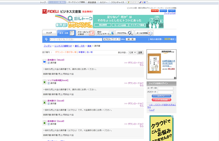219x141 pixels.
Task: Open the ID・パスワードを忘れた方はこちら link
Action: (162, 106)
